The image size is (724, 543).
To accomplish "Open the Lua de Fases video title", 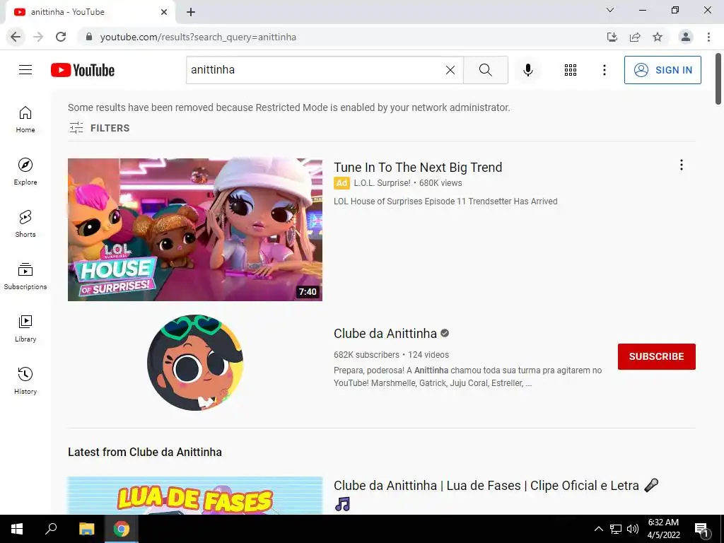I will coord(496,494).
